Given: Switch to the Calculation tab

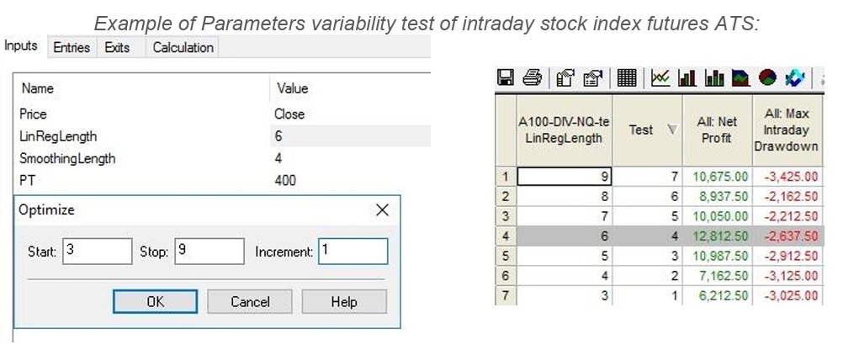Looking at the screenshot, I should coord(183,47).
